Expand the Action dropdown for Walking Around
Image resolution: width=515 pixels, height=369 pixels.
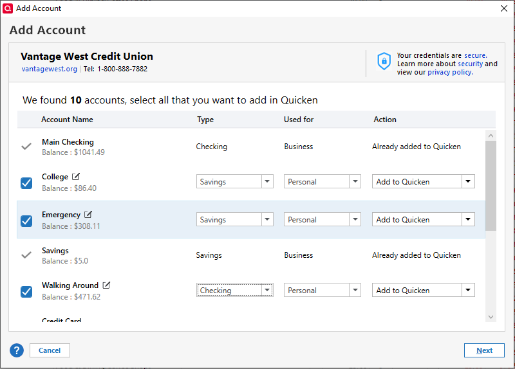pyautogui.click(x=468, y=291)
